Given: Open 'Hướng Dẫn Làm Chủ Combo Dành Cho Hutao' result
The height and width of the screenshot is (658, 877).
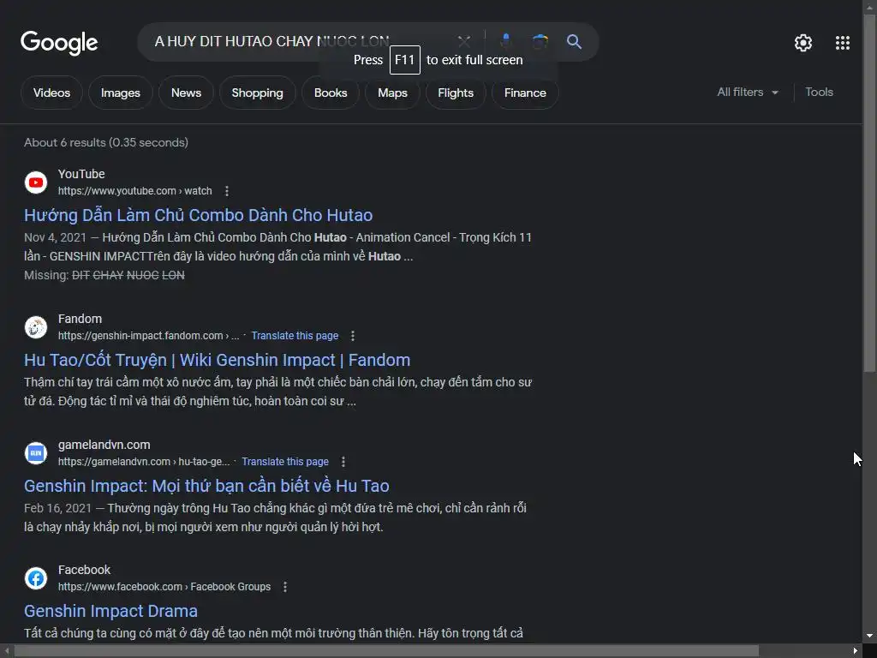Looking at the screenshot, I should (x=198, y=215).
